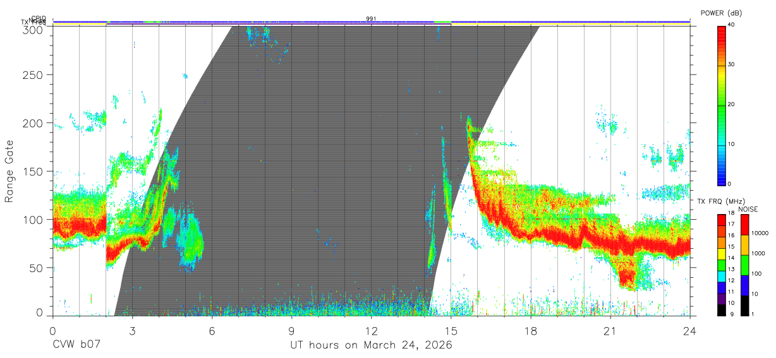776x358 pixels.
Task: Click the CVW b07 radar label
Action: (x=76, y=345)
